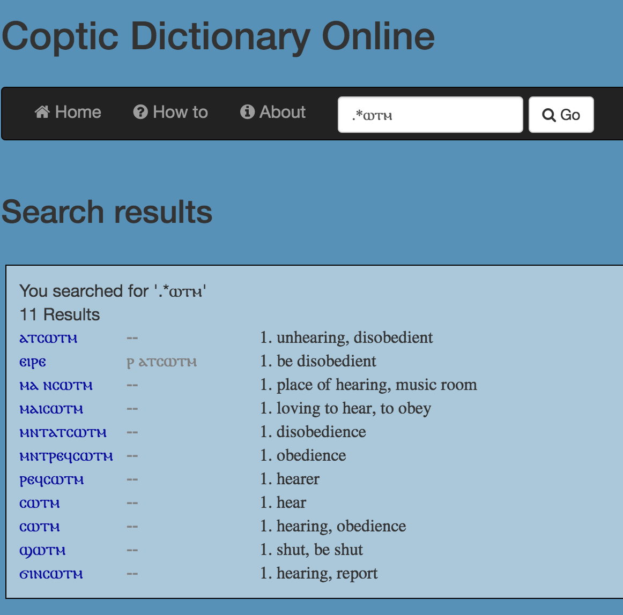623x615 pixels.
Task: Click the Go search button
Action: [561, 115]
